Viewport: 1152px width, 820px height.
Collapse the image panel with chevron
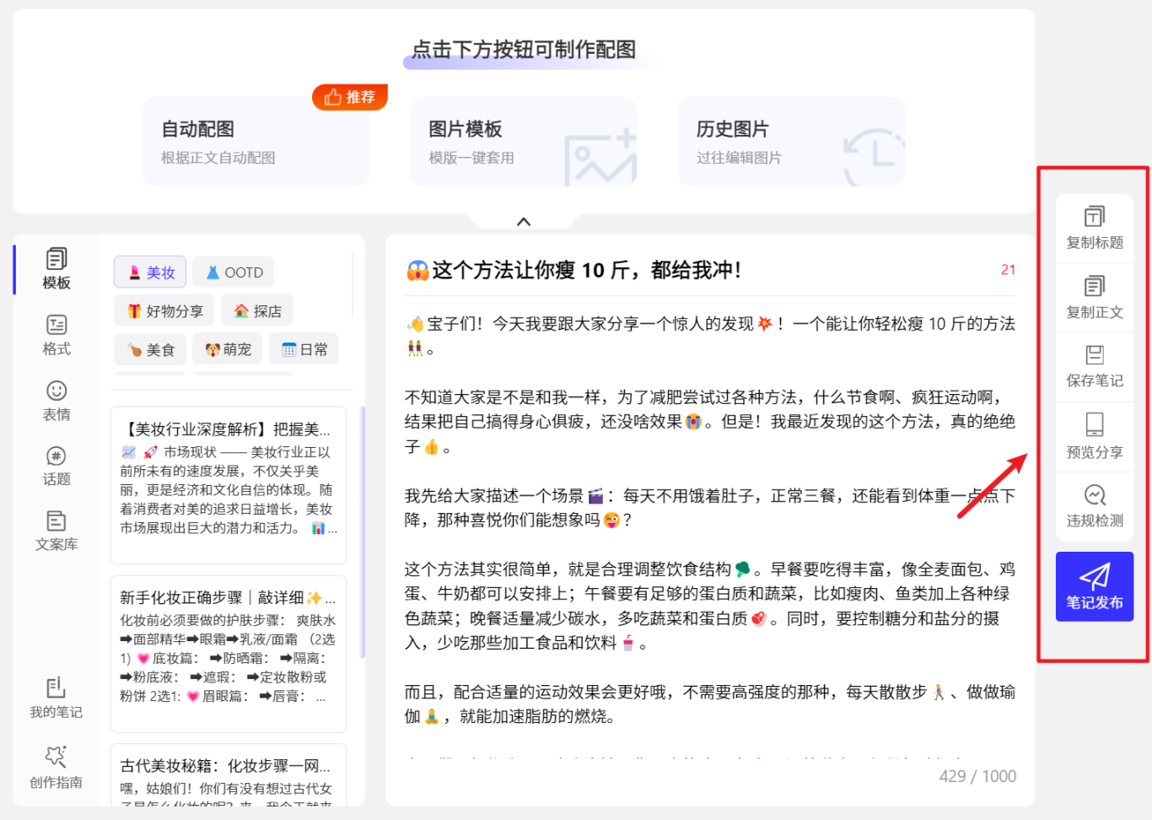click(x=524, y=222)
